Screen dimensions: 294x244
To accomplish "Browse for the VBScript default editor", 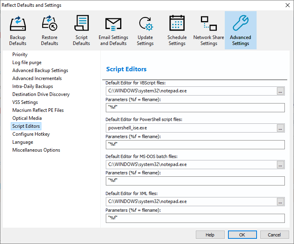I will coord(280,91).
